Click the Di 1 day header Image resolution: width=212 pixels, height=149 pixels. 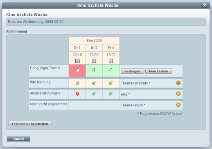pyautogui.click(x=77, y=48)
